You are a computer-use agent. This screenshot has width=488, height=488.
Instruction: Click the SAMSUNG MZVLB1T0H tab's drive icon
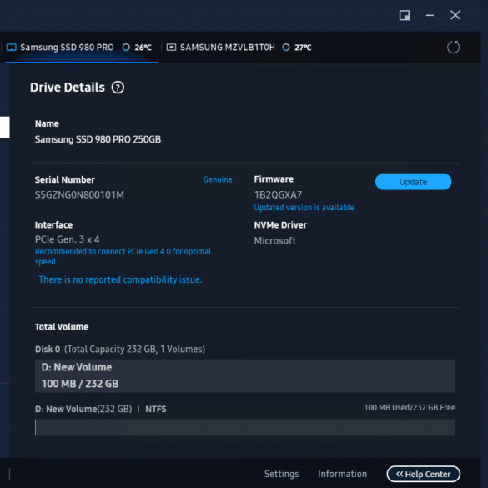point(171,48)
